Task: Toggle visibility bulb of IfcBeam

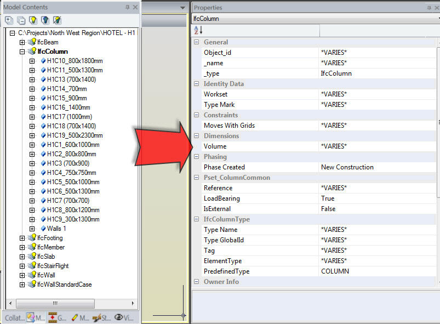Action: click(32, 42)
